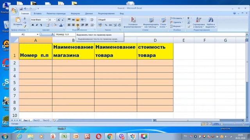250x140 pixels.
Task: Open the font size 11 dropdown
Action: tap(55, 20)
